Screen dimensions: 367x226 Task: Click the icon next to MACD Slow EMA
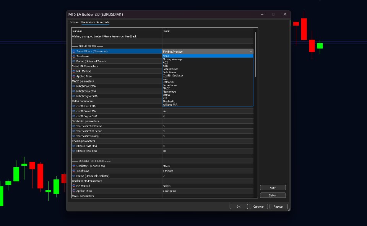[74, 91]
